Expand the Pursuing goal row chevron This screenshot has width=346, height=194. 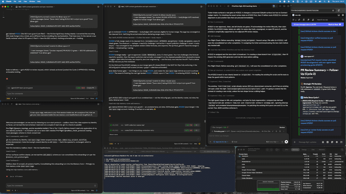[x=284, y=131]
